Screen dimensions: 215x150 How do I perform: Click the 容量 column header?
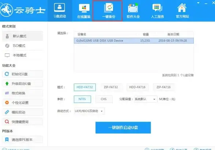(x=146, y=34)
